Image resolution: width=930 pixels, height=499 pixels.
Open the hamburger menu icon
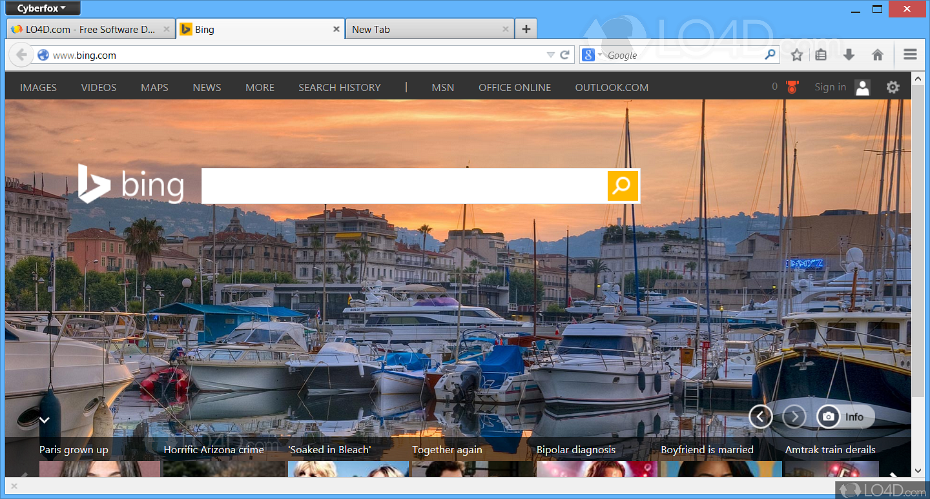tap(910, 55)
